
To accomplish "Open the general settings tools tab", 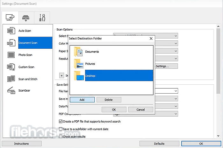I will [42, 18].
